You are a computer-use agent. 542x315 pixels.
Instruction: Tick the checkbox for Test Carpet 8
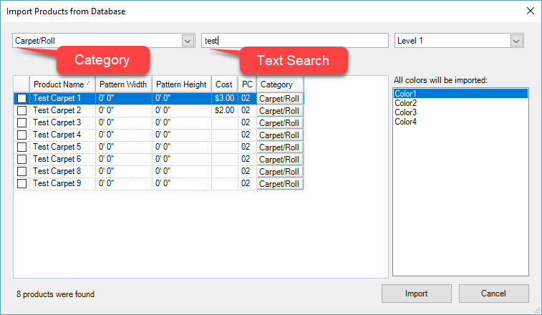[x=21, y=172]
